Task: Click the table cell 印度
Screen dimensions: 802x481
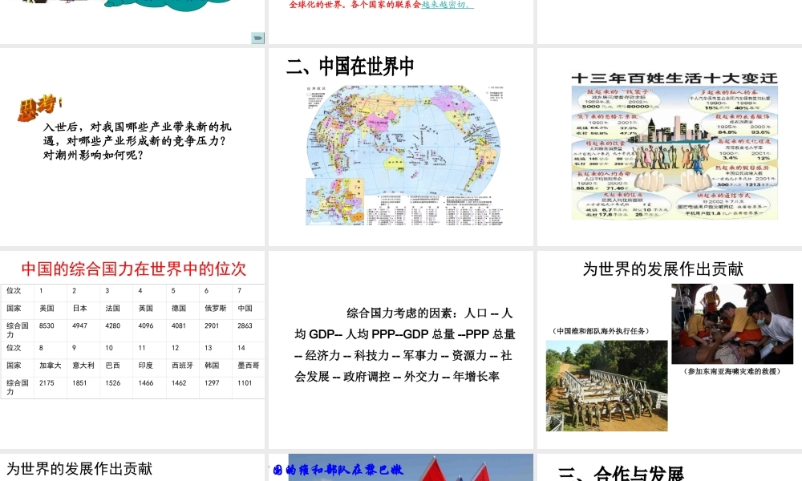Action: (x=146, y=366)
